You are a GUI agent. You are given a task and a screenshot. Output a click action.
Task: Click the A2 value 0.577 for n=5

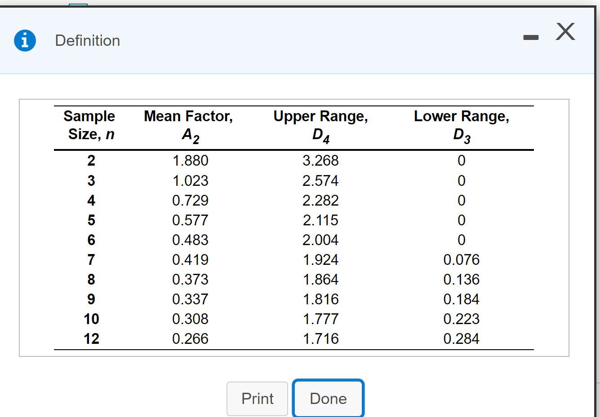point(191,220)
